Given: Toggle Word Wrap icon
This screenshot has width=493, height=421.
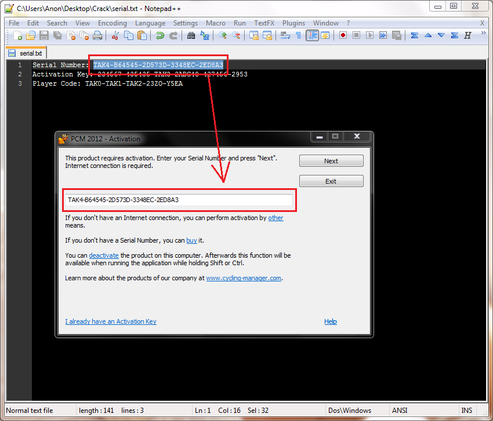Looking at the screenshot, I should (285, 35).
